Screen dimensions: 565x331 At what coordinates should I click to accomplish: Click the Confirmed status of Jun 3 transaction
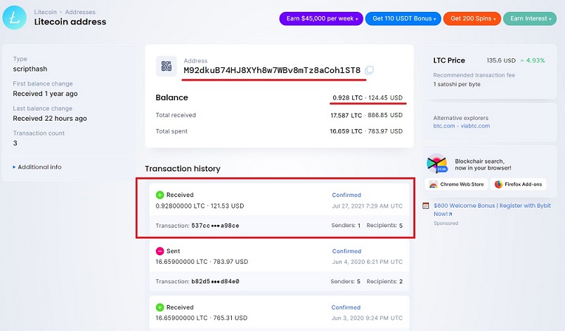[x=346, y=307]
